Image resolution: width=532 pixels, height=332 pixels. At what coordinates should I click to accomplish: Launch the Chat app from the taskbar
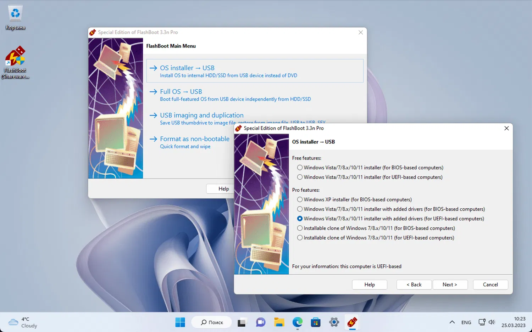tap(261, 322)
